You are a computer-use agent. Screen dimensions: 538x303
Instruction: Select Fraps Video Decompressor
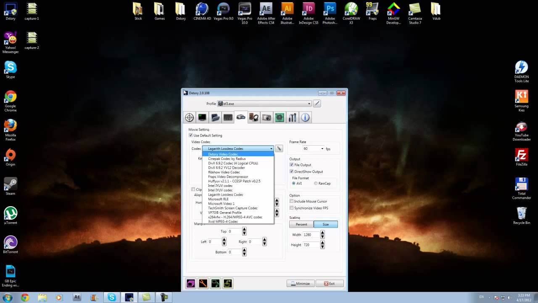coord(238,177)
